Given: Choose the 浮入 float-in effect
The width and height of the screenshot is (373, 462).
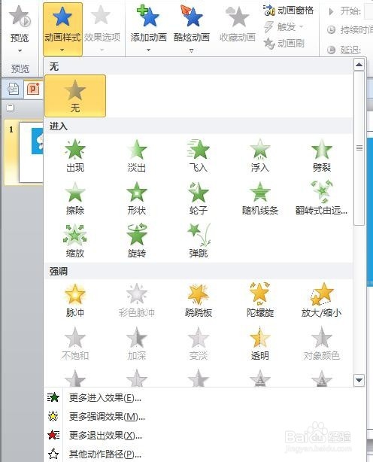Looking at the screenshot, I should tap(260, 156).
